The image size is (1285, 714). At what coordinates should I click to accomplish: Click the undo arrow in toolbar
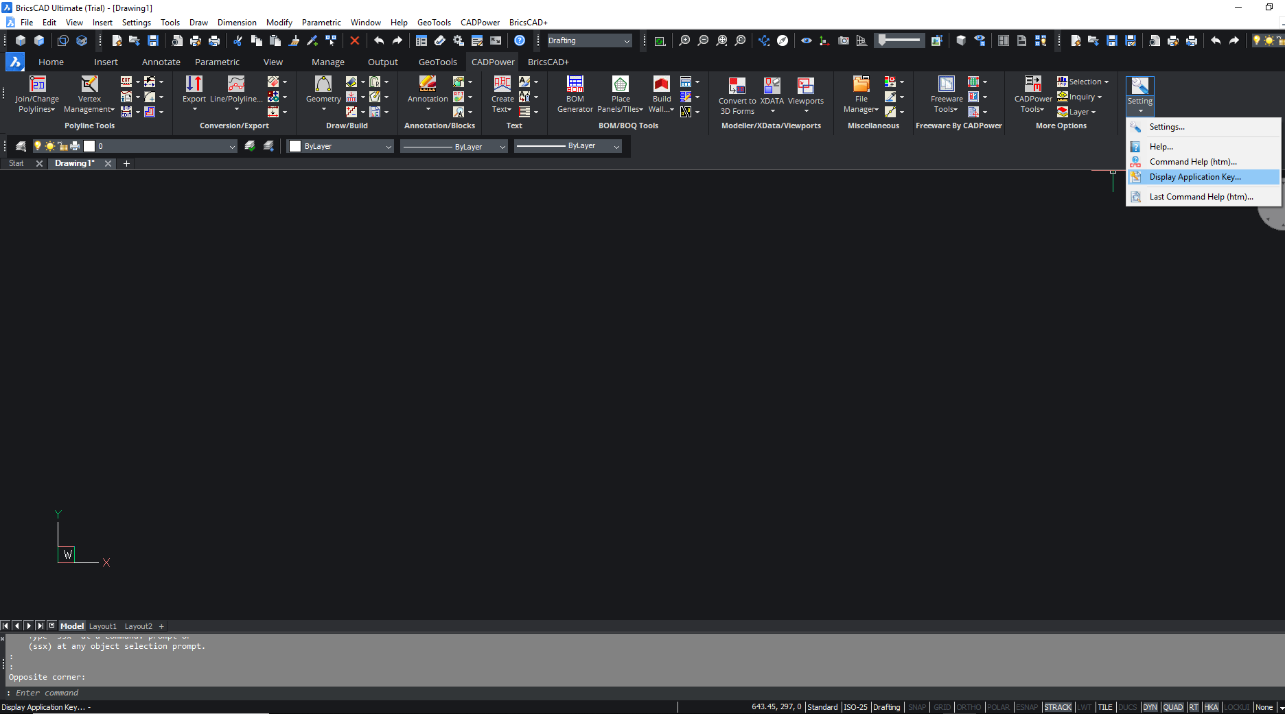(x=379, y=40)
